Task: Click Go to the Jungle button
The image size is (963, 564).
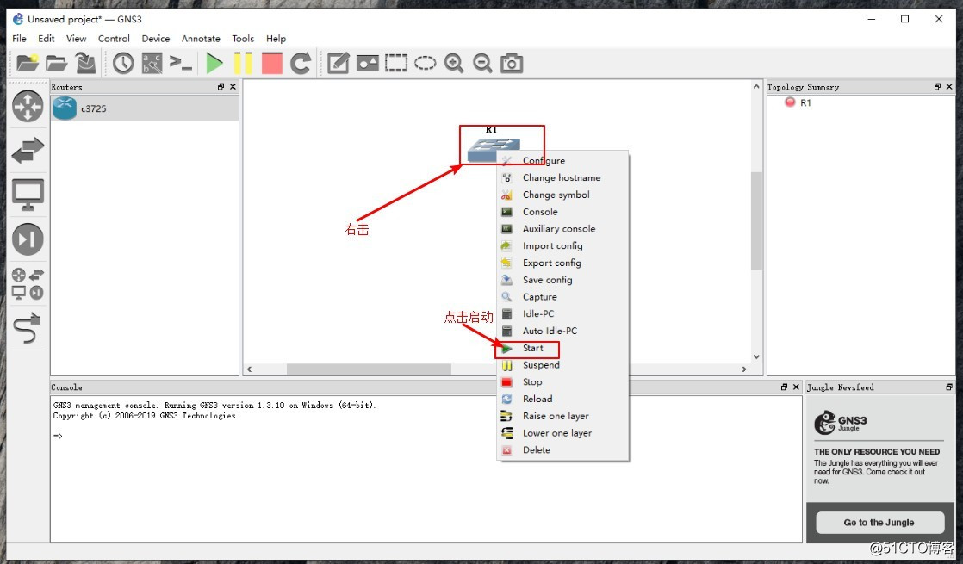Action: pyautogui.click(x=879, y=523)
